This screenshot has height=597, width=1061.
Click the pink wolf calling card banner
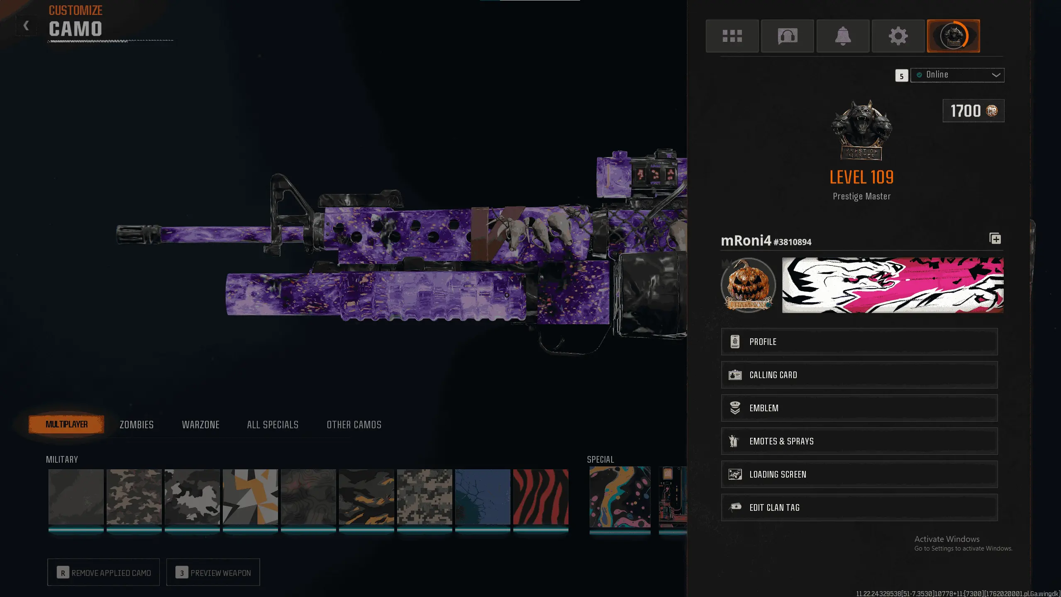[893, 285]
